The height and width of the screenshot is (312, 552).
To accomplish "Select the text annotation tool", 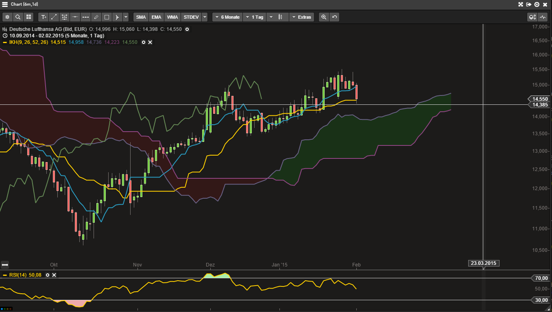I will [x=44, y=17].
